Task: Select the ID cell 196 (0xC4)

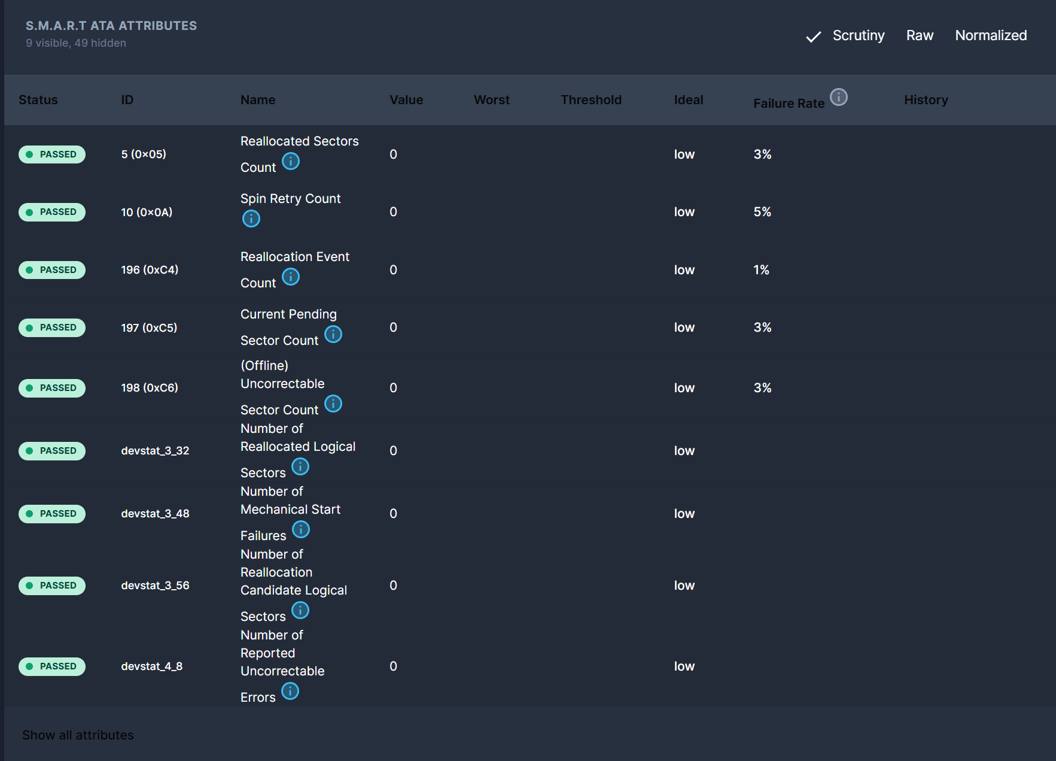Action: tap(150, 270)
